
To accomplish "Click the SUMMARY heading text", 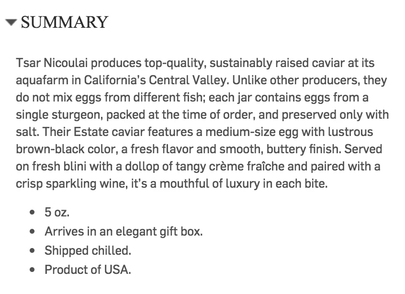I will 64,22.
